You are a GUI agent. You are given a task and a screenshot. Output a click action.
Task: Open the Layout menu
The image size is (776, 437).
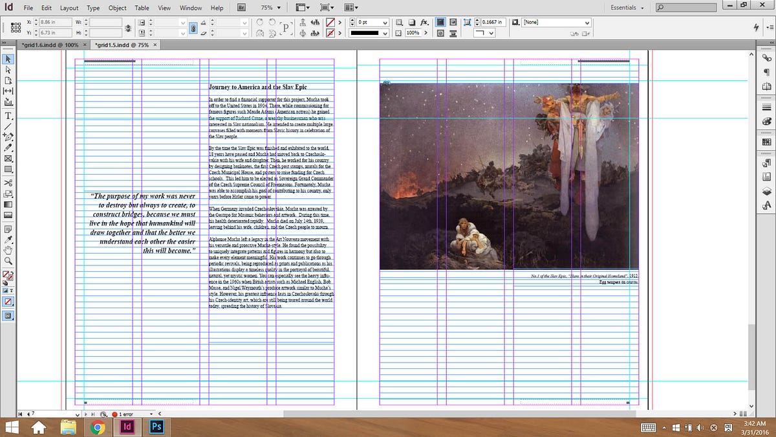coord(69,8)
